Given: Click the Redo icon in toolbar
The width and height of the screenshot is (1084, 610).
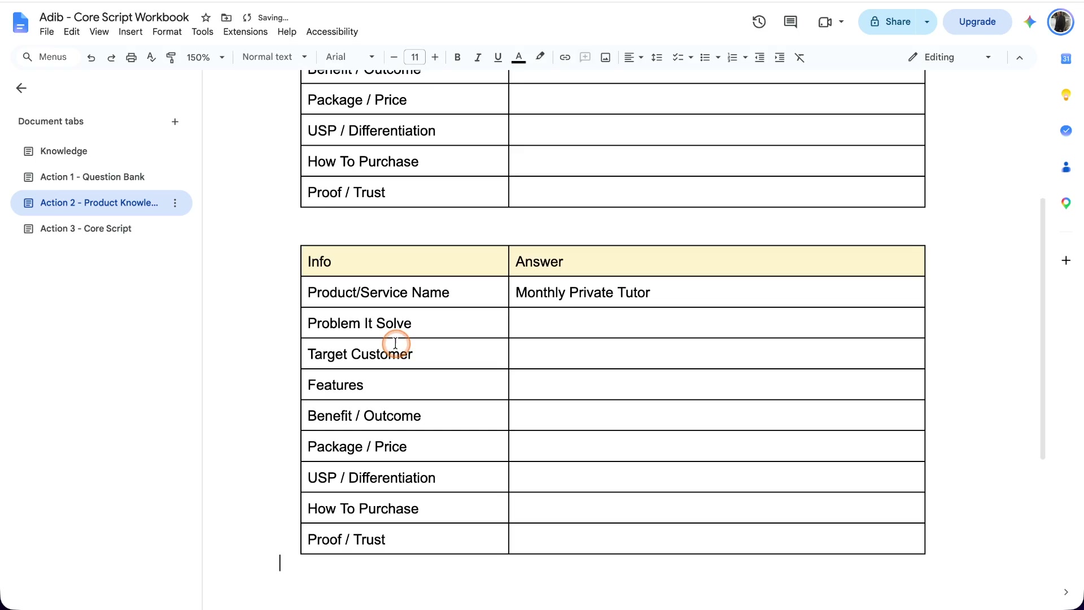Looking at the screenshot, I should click(x=111, y=57).
